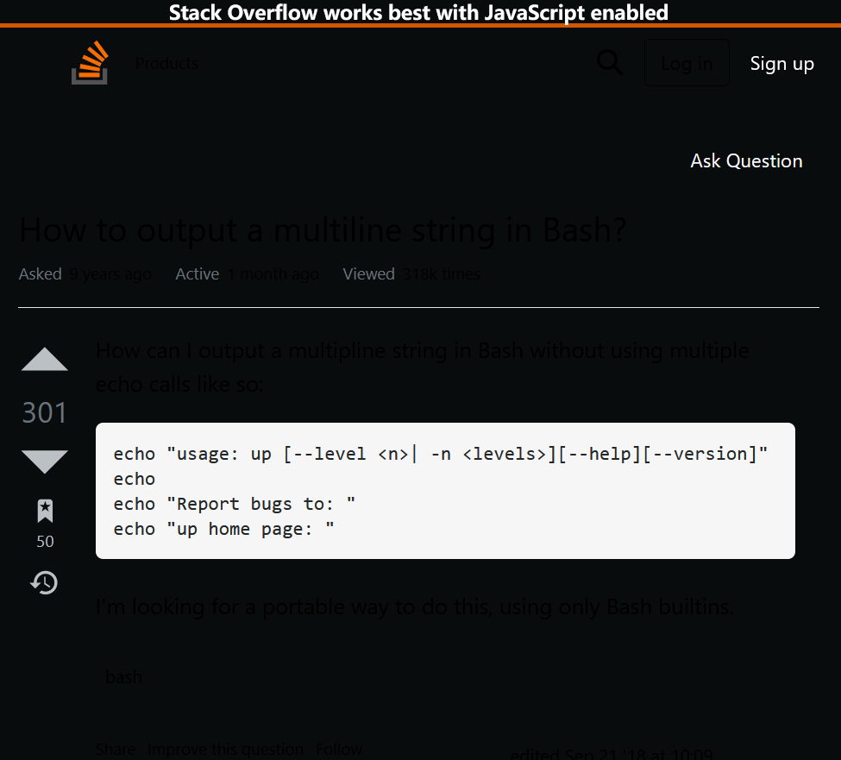
Task: Start a new post via Ask Question
Action: tap(746, 160)
